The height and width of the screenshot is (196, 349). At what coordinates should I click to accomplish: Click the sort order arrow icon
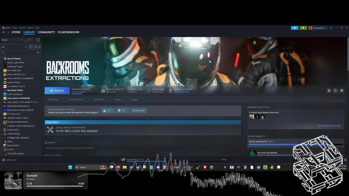tap(31, 47)
